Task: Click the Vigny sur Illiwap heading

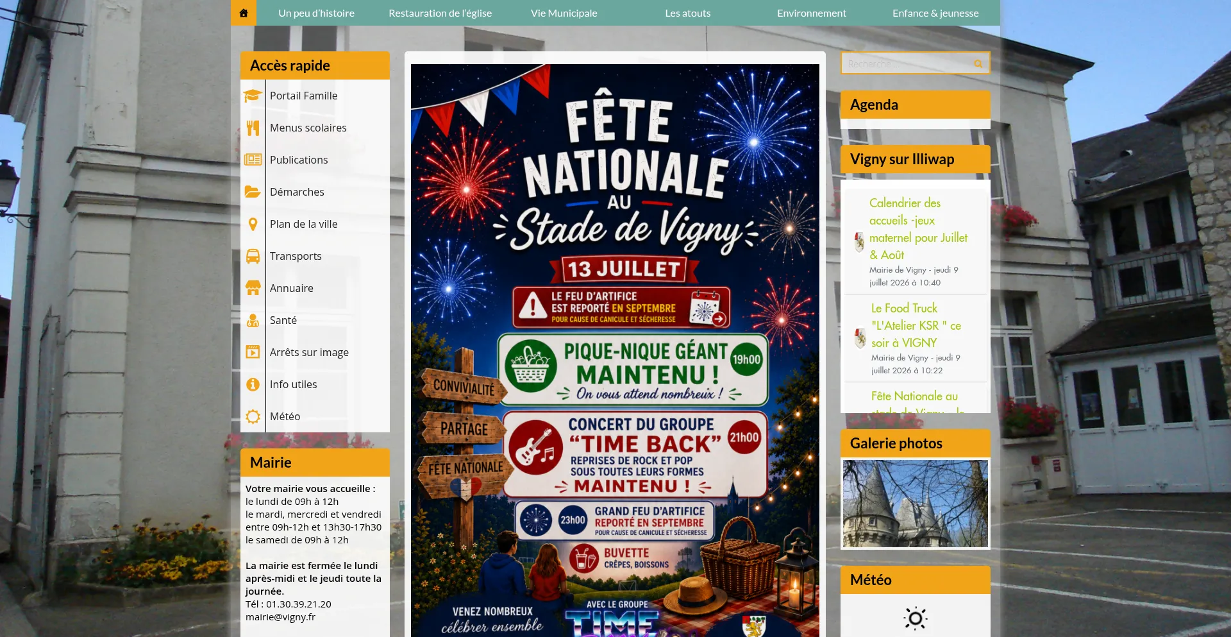Action: pyautogui.click(x=915, y=159)
